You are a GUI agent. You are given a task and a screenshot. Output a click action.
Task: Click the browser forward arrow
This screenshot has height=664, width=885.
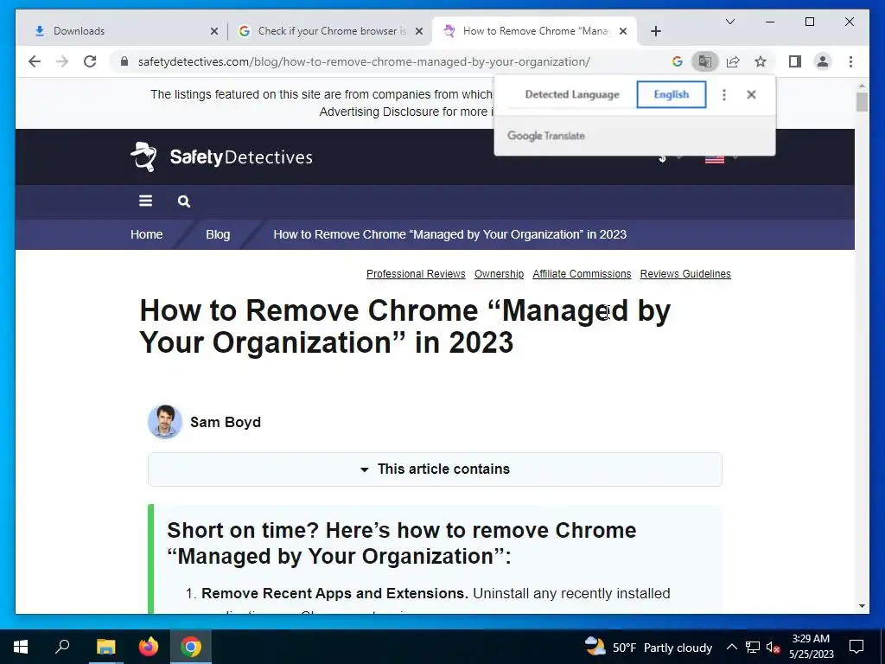(x=62, y=61)
